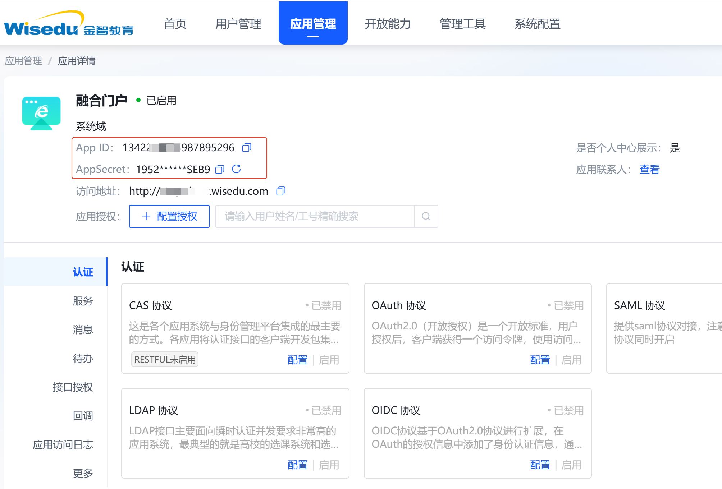Click the OAuth 协议 card title

click(399, 305)
